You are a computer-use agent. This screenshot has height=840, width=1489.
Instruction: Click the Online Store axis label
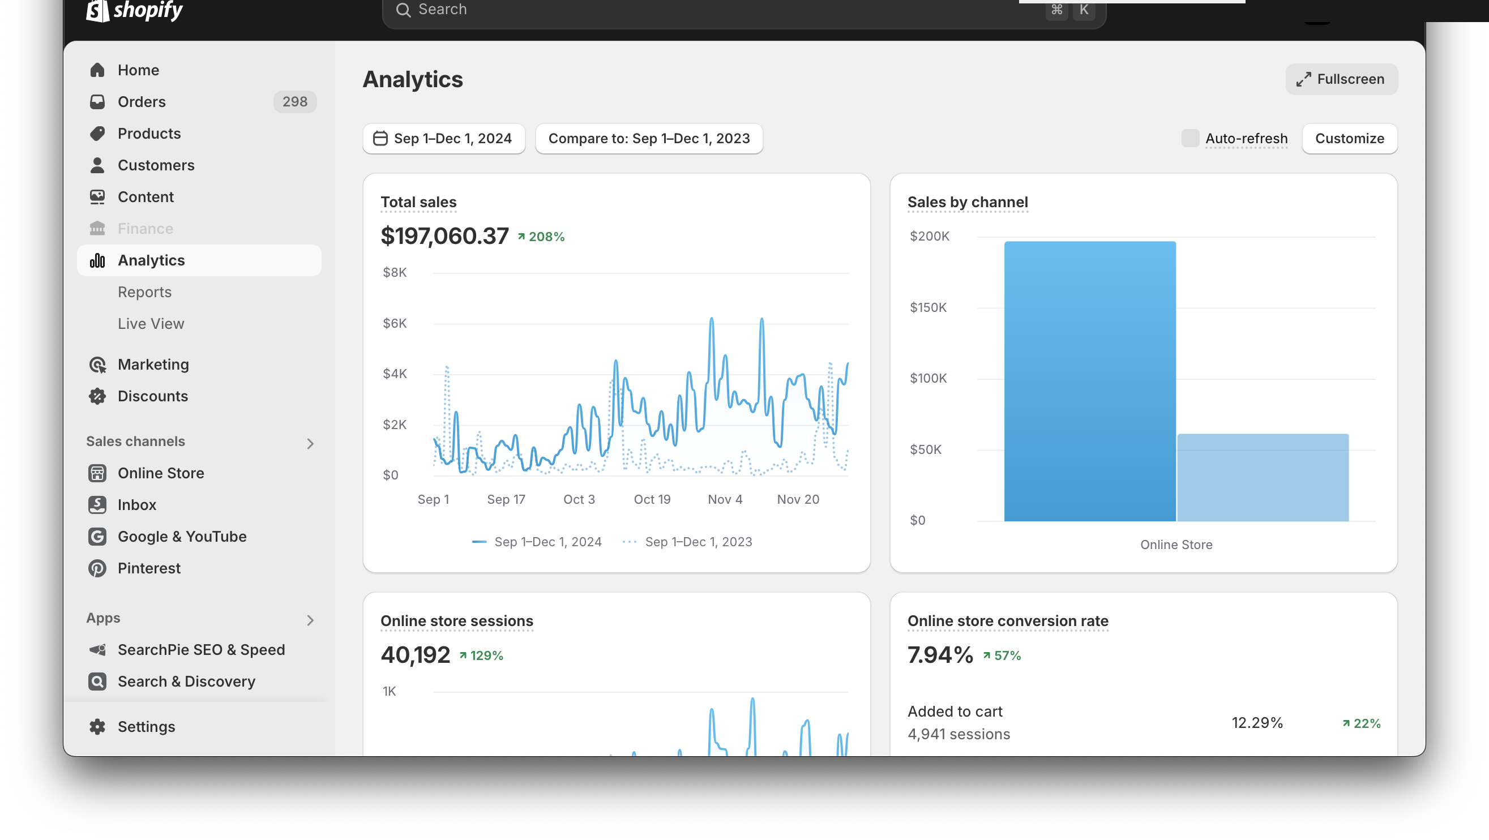(1176, 545)
